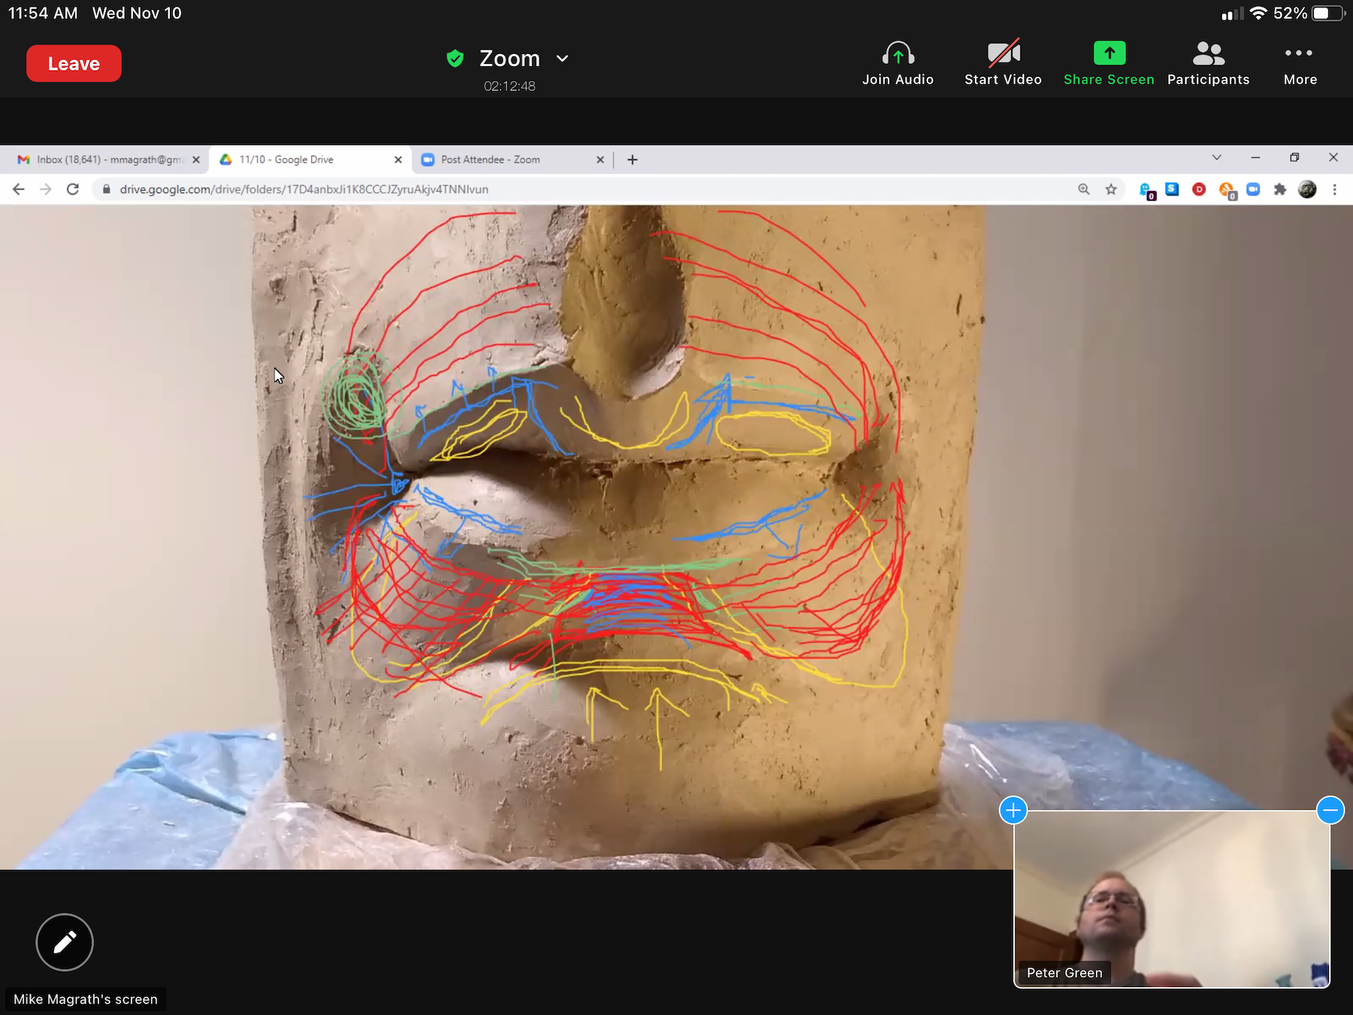This screenshot has width=1353, height=1015.
Task: Click the Avast extension icon
Action: (1225, 189)
